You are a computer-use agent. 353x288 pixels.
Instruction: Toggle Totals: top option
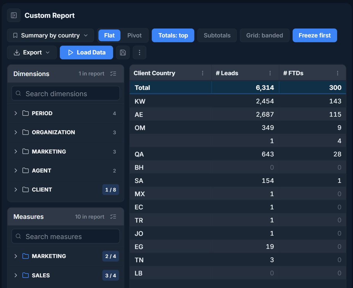(x=173, y=35)
